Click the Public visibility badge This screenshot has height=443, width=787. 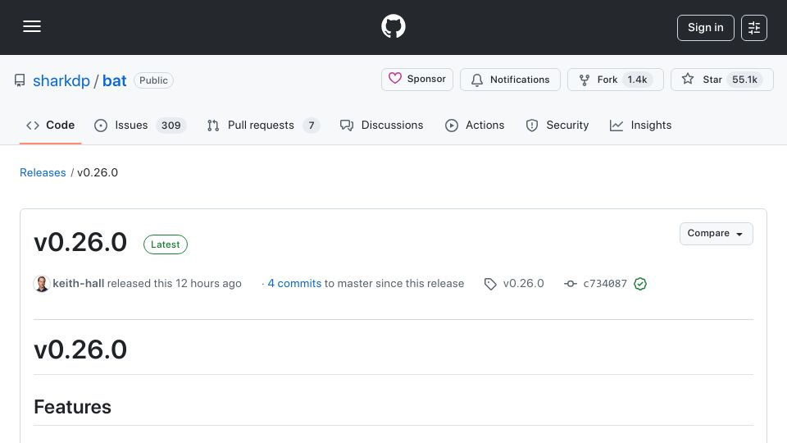pyautogui.click(x=153, y=80)
